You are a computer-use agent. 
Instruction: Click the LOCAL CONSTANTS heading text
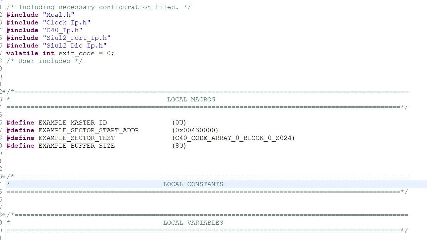pos(193,184)
